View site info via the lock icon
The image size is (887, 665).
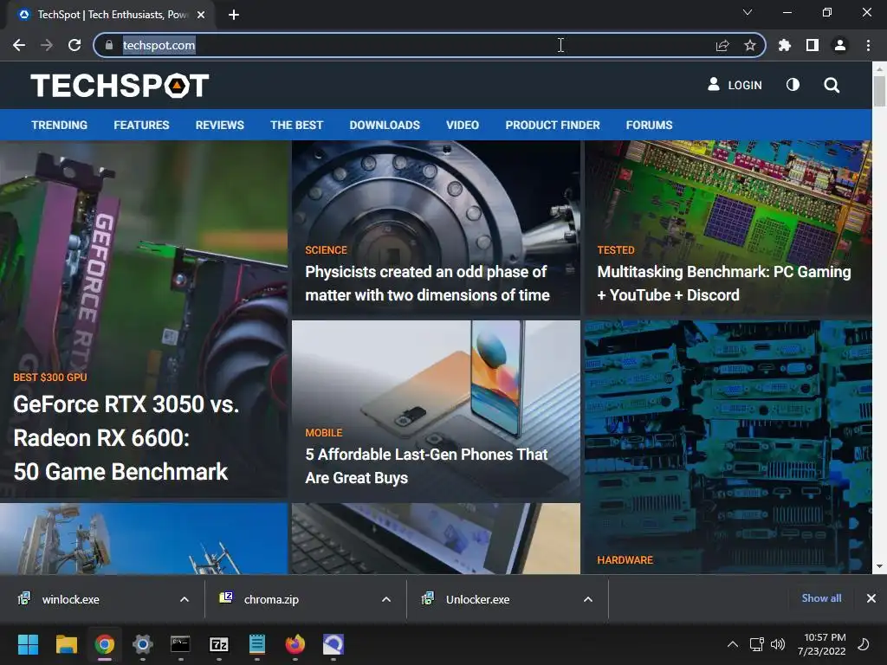tap(109, 45)
